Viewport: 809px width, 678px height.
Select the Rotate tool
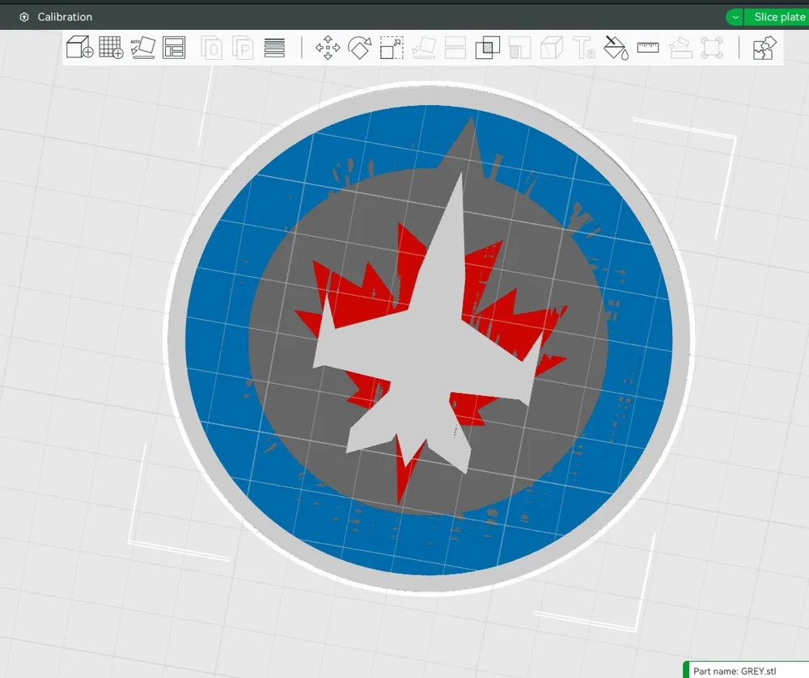click(x=360, y=48)
